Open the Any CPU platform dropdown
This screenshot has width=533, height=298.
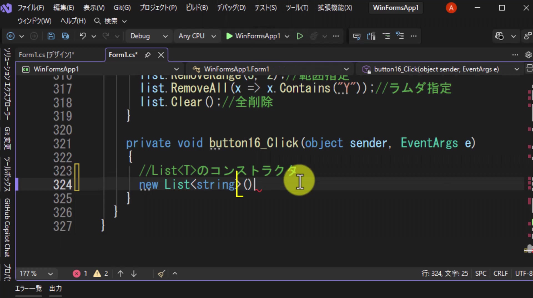[x=197, y=36]
